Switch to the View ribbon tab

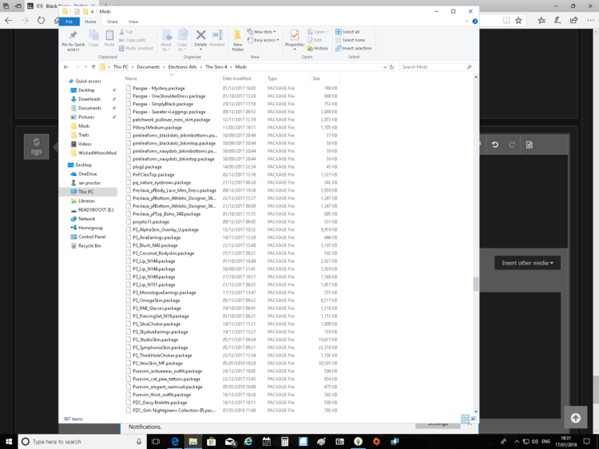click(x=133, y=22)
